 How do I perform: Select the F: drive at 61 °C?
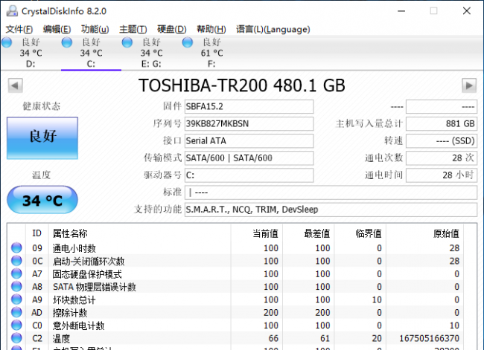coord(211,53)
